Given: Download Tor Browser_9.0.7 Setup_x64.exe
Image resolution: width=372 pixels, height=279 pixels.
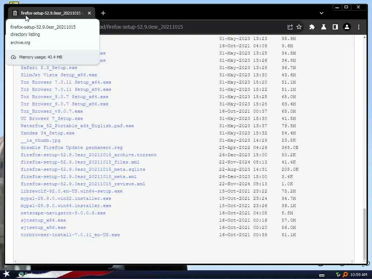Looking at the screenshot, I should tap(65, 97).
